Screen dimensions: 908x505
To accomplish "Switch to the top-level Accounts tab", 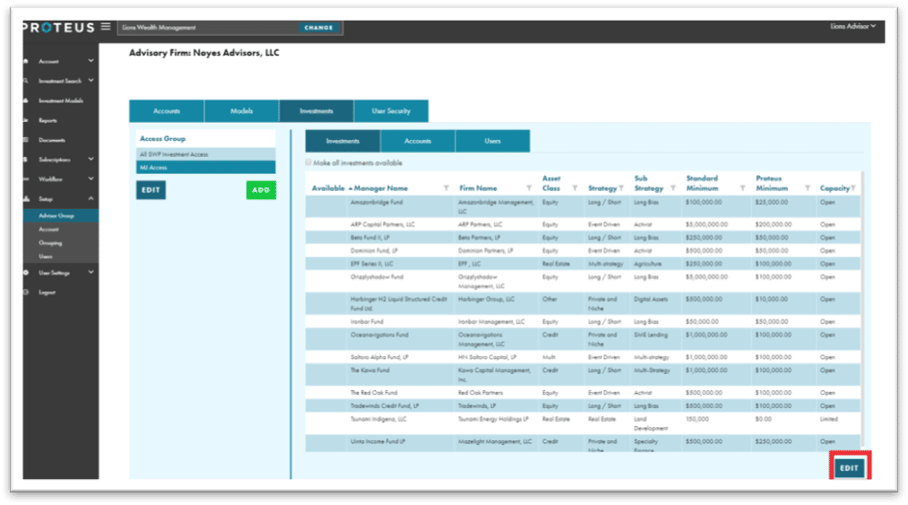I will point(167,110).
